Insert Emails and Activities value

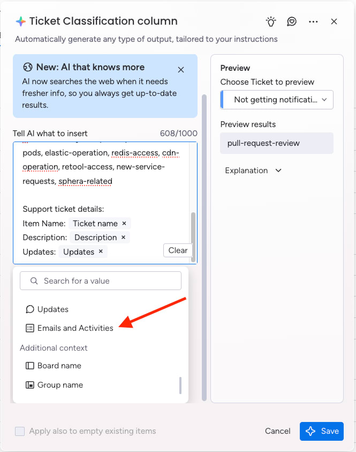[x=70, y=328]
